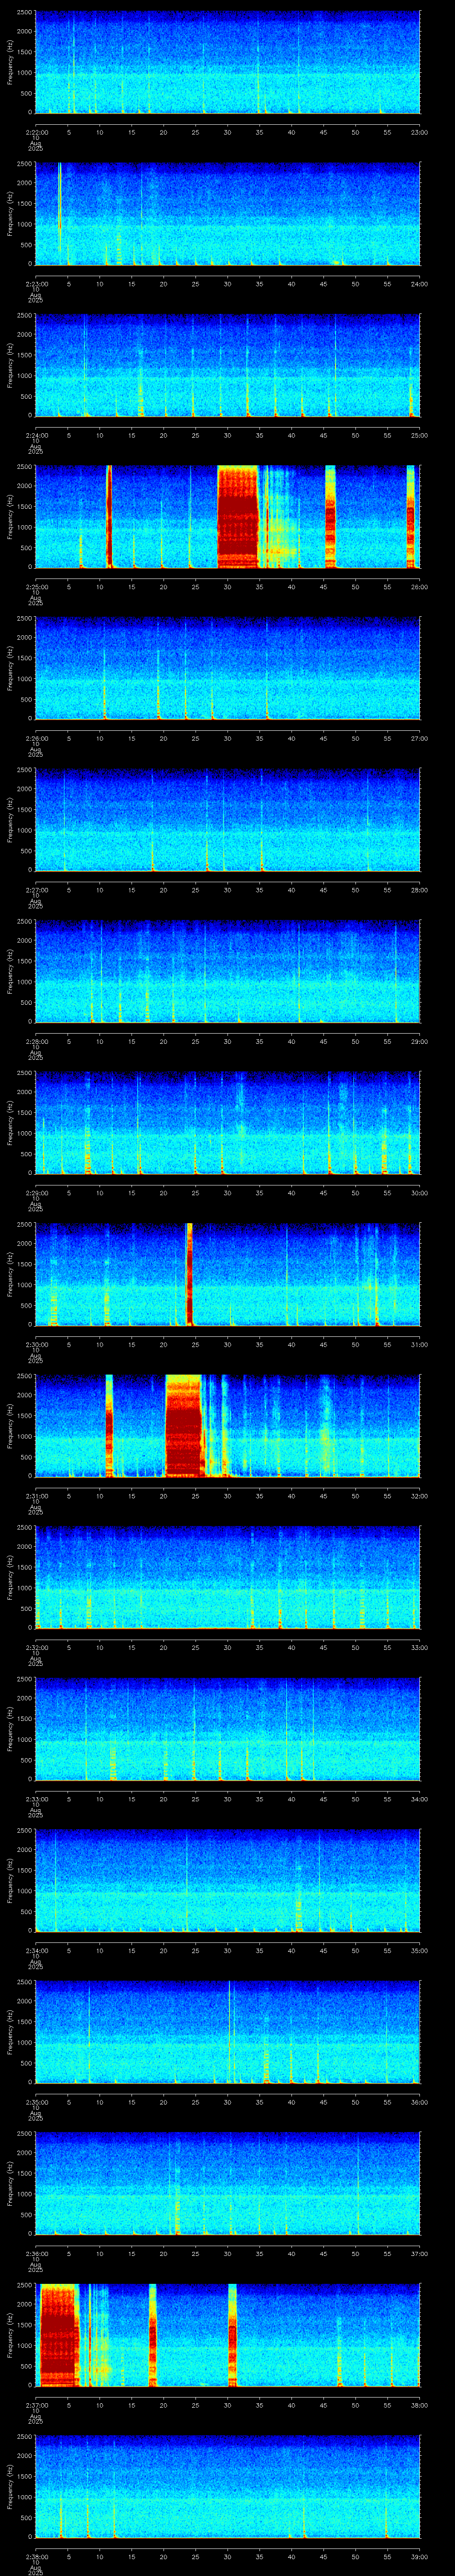Open the spectrogram panel starting at 2:33:00
The width and height of the screenshot is (455, 2576).
[x=227, y=1728]
